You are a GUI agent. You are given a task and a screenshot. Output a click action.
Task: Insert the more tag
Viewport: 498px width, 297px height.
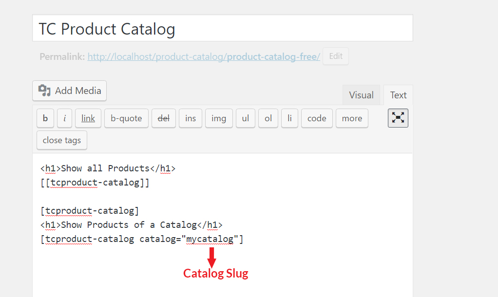[x=352, y=118]
